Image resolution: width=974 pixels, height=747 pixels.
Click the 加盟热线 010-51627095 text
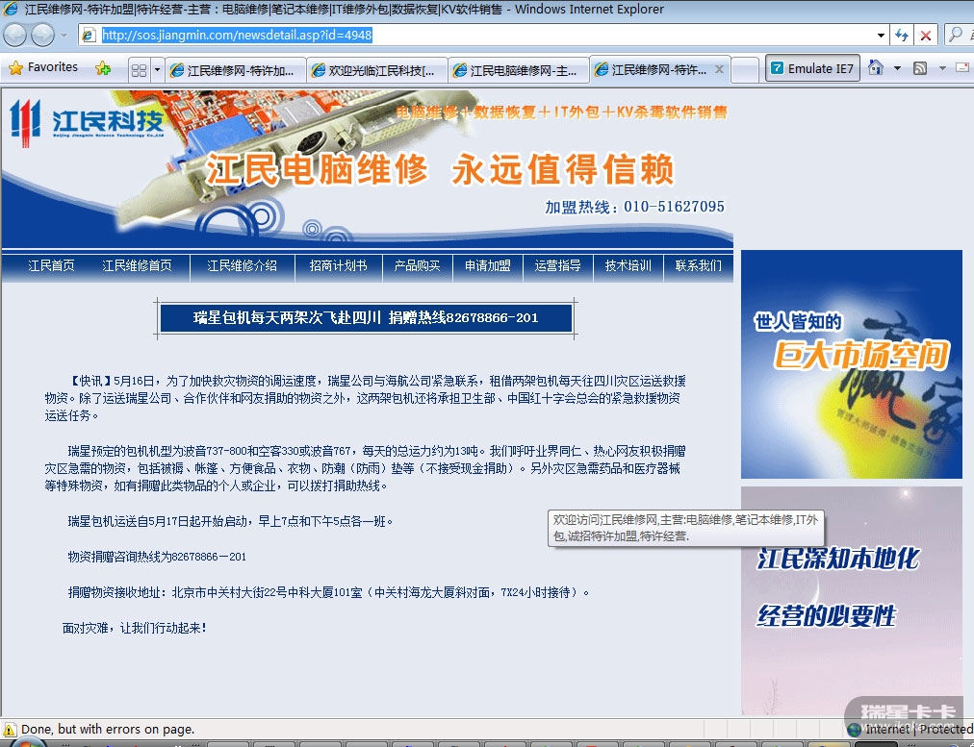click(634, 207)
